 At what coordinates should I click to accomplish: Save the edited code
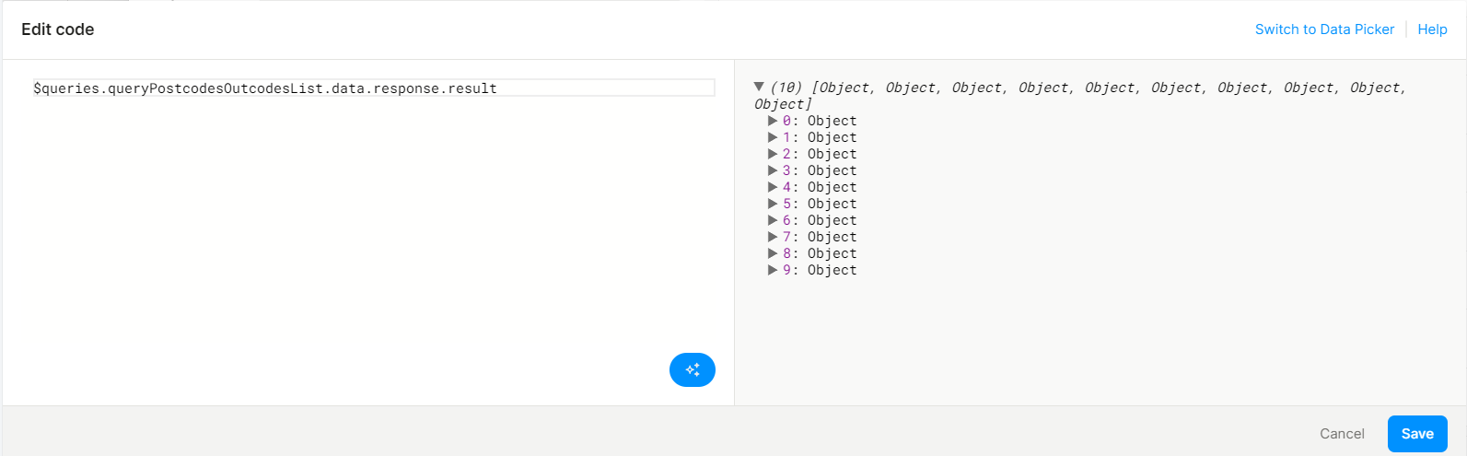[1417, 434]
